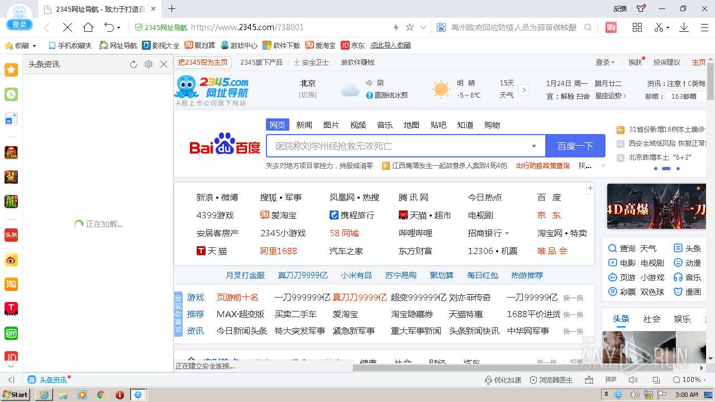Click the 优化加速 status bar button
Image resolution: width=715 pixels, height=402 pixels.
click(503, 380)
